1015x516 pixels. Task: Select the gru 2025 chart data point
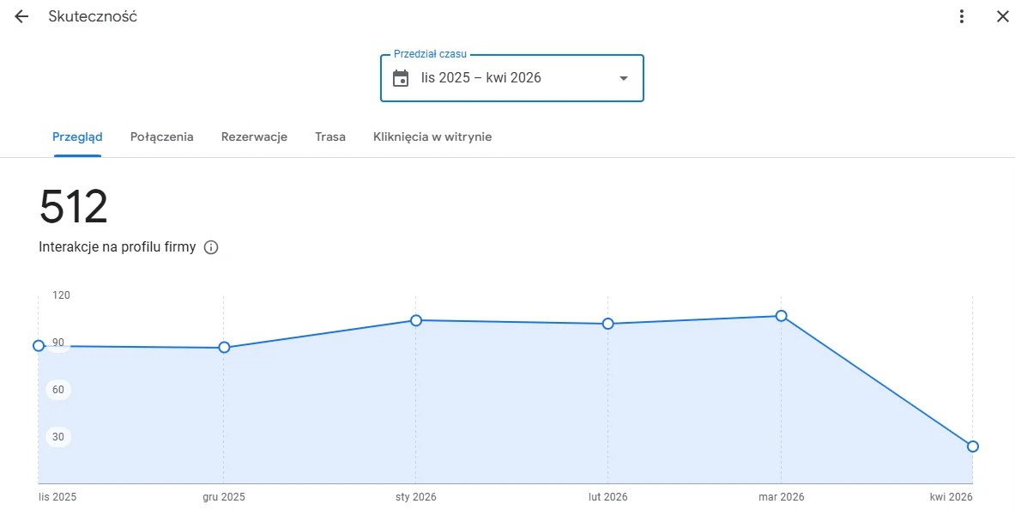[224, 348]
